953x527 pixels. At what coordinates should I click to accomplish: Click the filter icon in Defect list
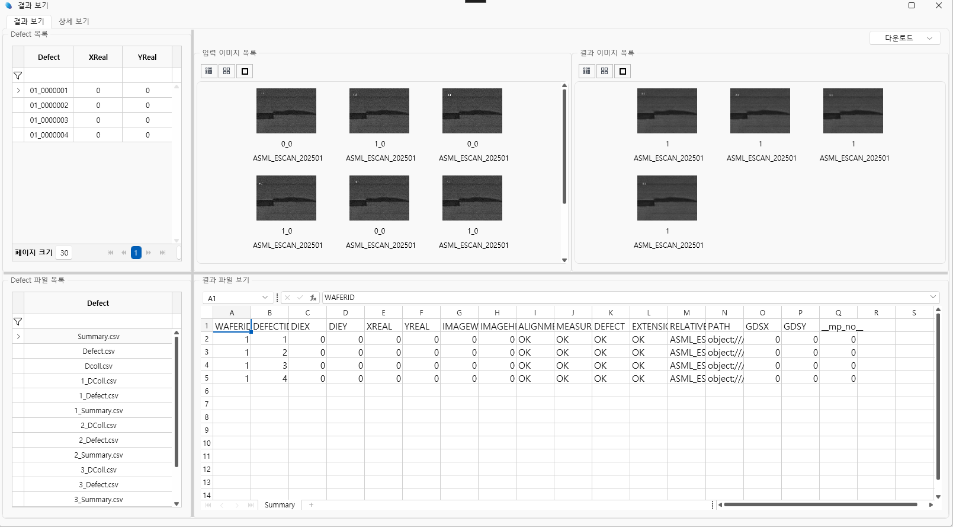tap(18, 76)
